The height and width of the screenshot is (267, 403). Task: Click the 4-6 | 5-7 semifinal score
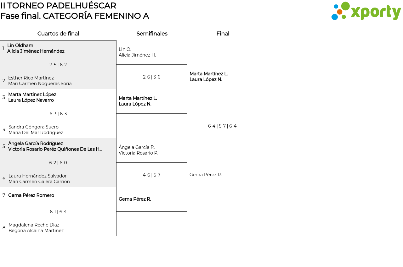click(152, 175)
